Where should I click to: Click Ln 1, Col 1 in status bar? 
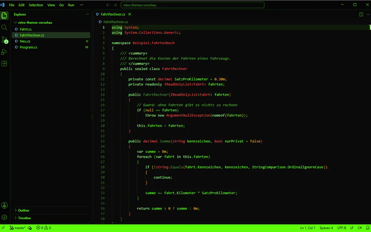click(x=308, y=228)
